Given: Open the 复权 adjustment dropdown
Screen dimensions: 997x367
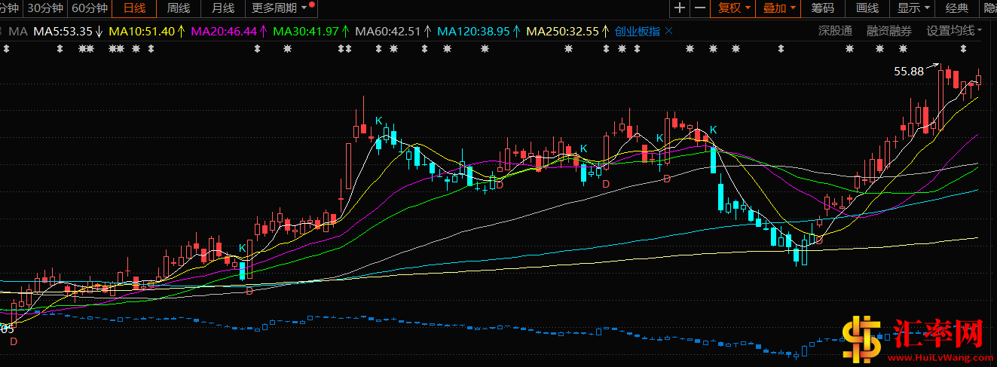Looking at the screenshot, I should 734,8.
